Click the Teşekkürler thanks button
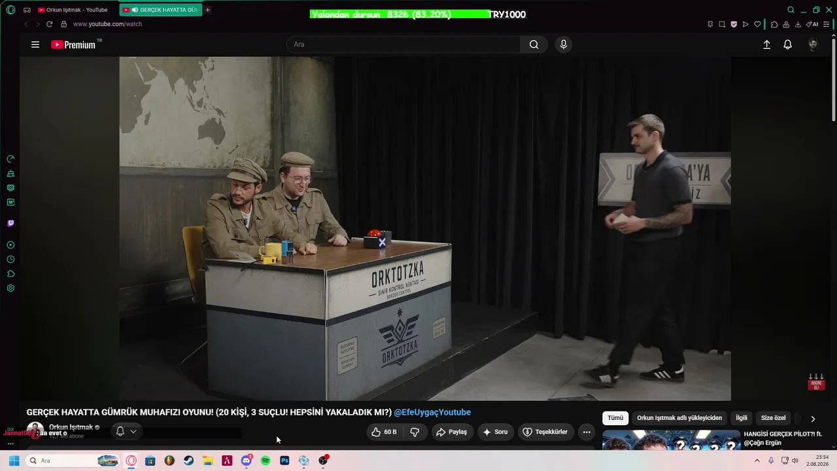 tap(545, 432)
